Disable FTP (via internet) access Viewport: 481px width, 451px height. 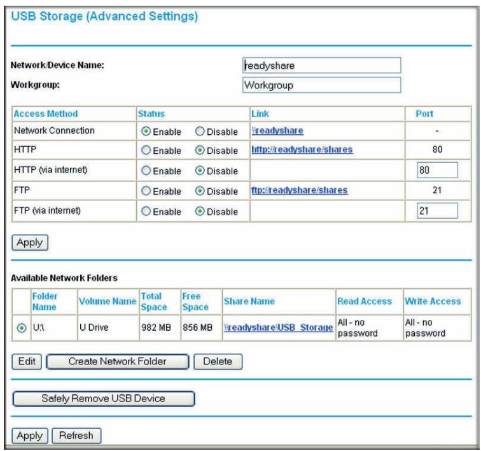click(x=200, y=211)
